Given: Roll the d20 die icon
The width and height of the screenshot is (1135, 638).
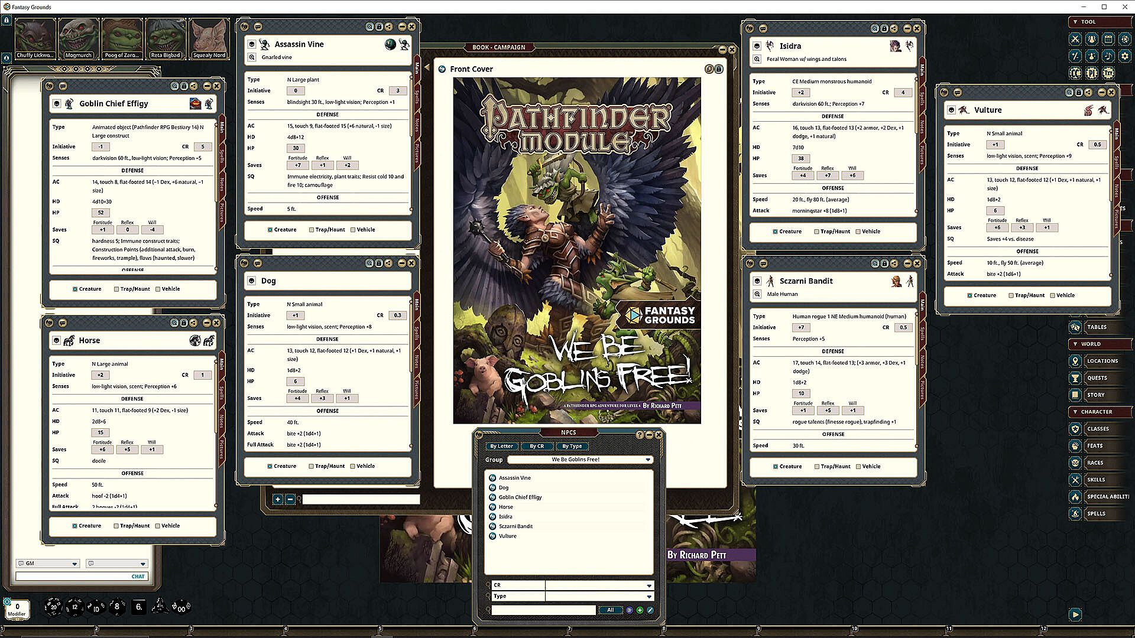Looking at the screenshot, I should pos(53,607).
